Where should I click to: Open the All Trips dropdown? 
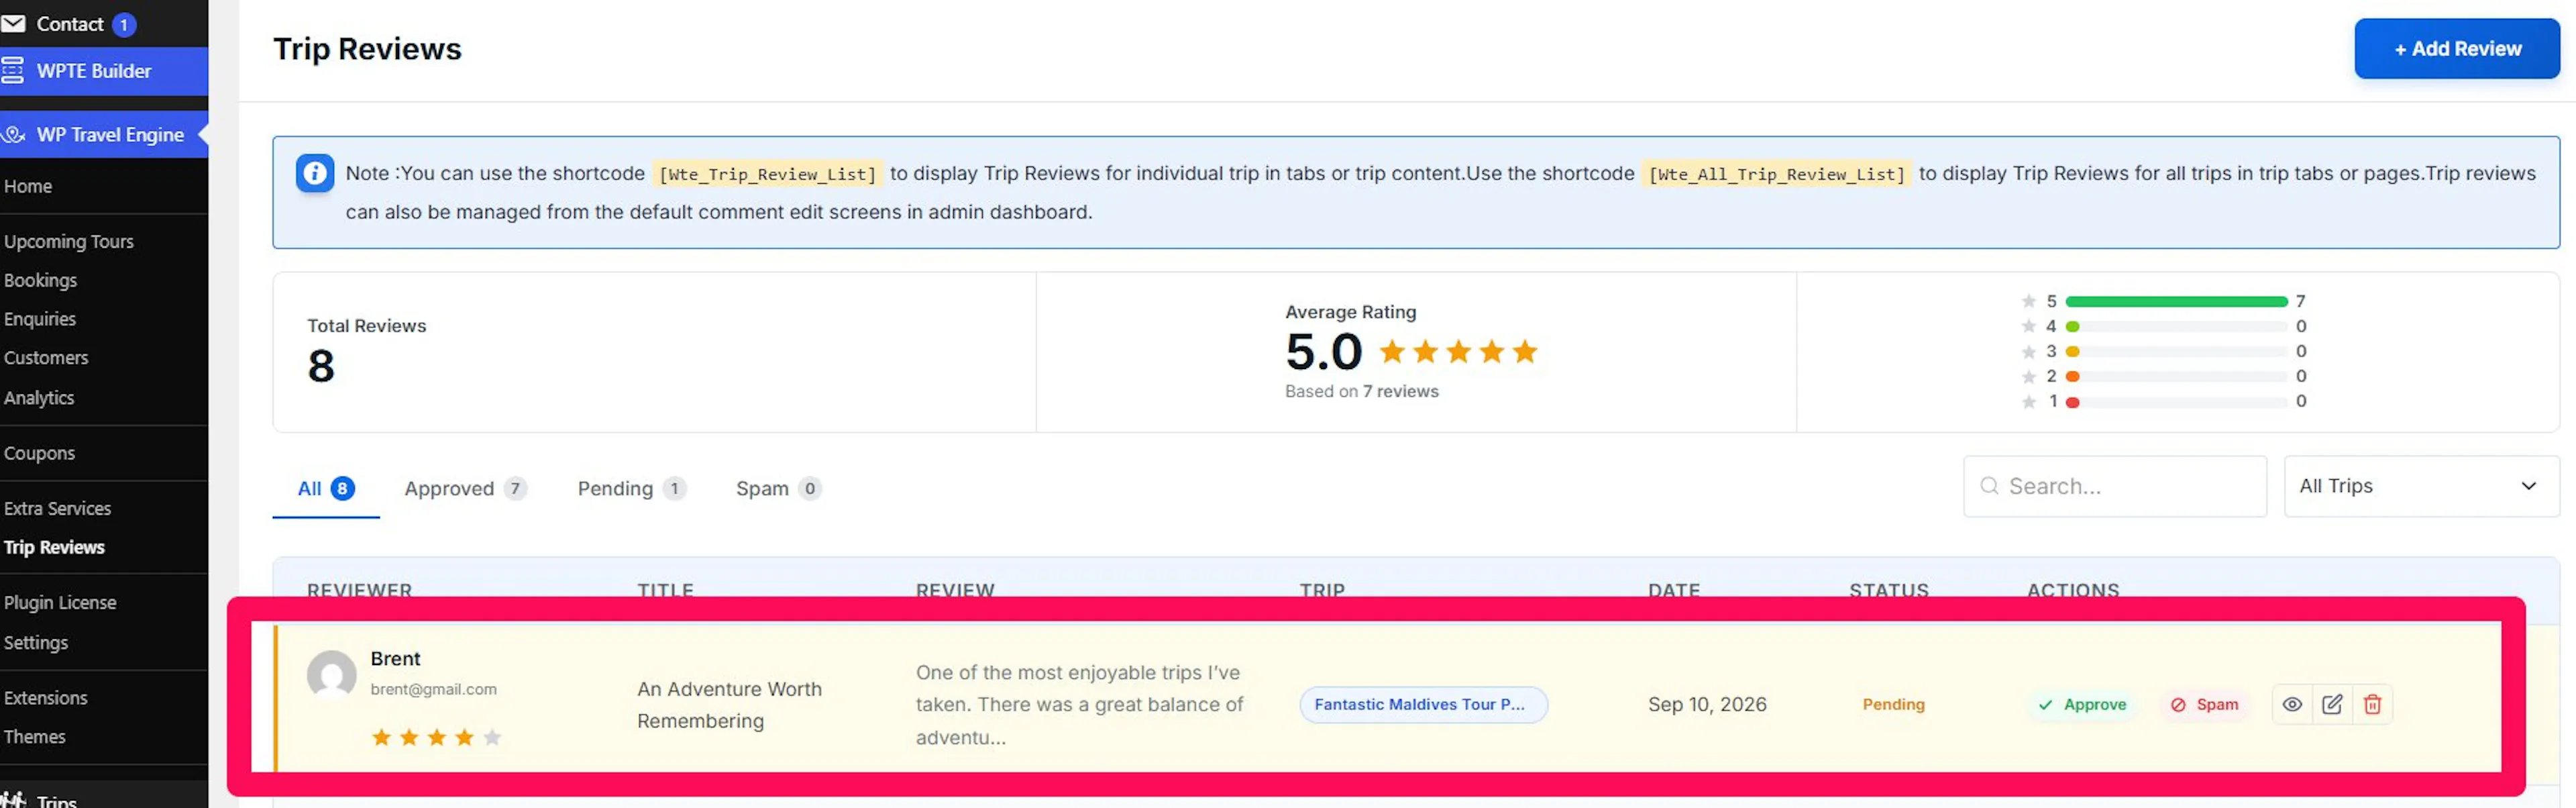pyautogui.click(x=2421, y=486)
